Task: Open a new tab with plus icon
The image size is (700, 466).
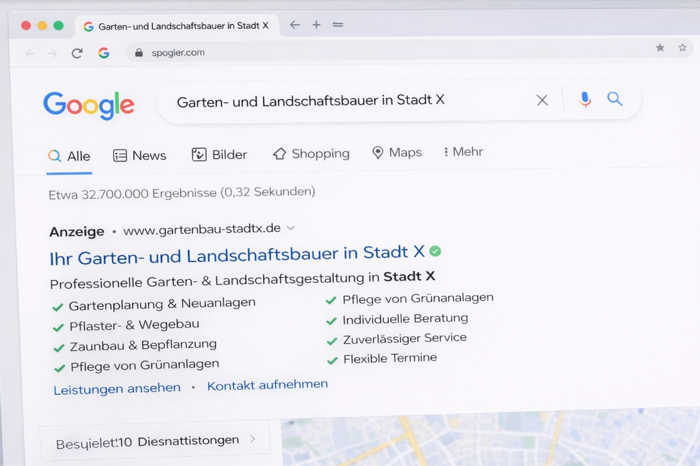Action: click(316, 25)
